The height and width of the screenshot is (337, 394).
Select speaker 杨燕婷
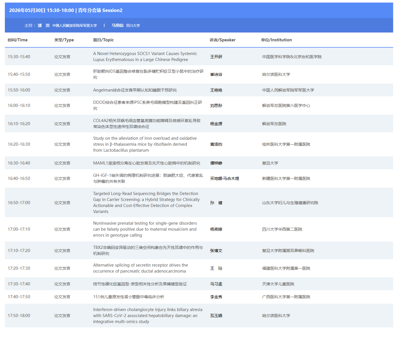pos(216,229)
